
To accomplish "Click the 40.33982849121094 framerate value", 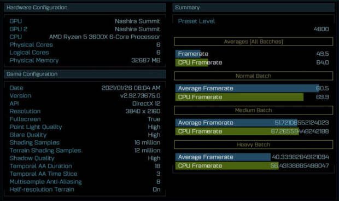I will point(301,157).
